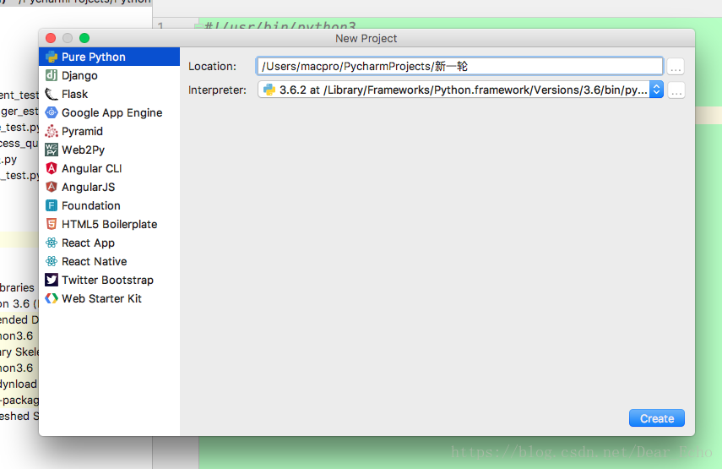The image size is (722, 469).
Task: Click the green zoom window button
Action: [x=84, y=38]
